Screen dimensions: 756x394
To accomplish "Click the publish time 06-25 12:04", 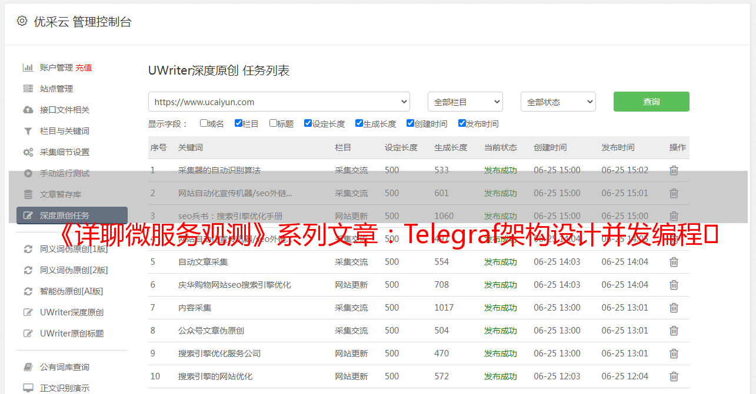I will (x=625, y=376).
